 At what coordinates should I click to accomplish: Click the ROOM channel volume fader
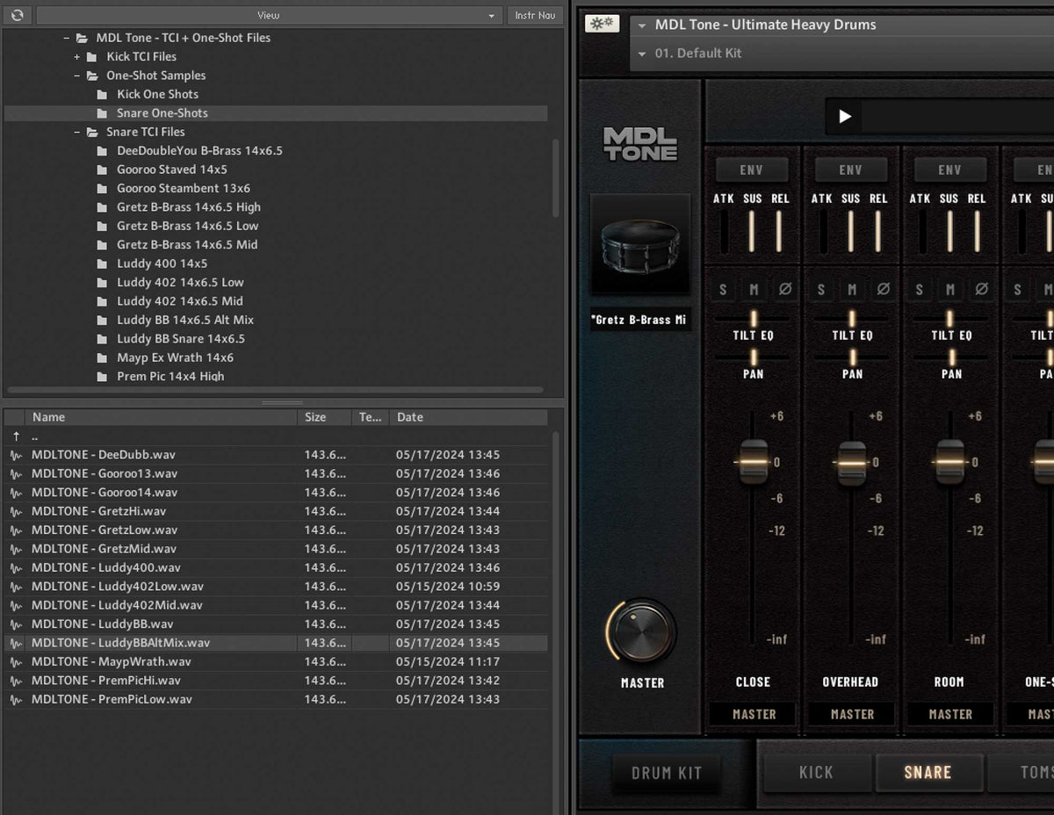(x=950, y=461)
